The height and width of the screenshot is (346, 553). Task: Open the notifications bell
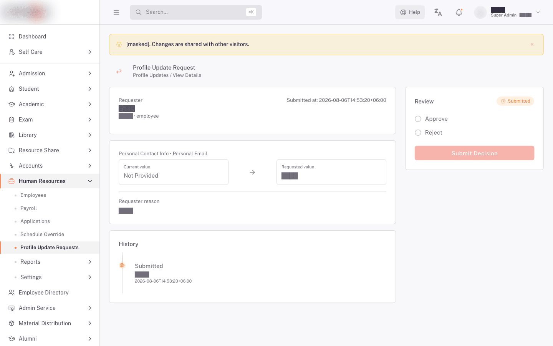459,12
